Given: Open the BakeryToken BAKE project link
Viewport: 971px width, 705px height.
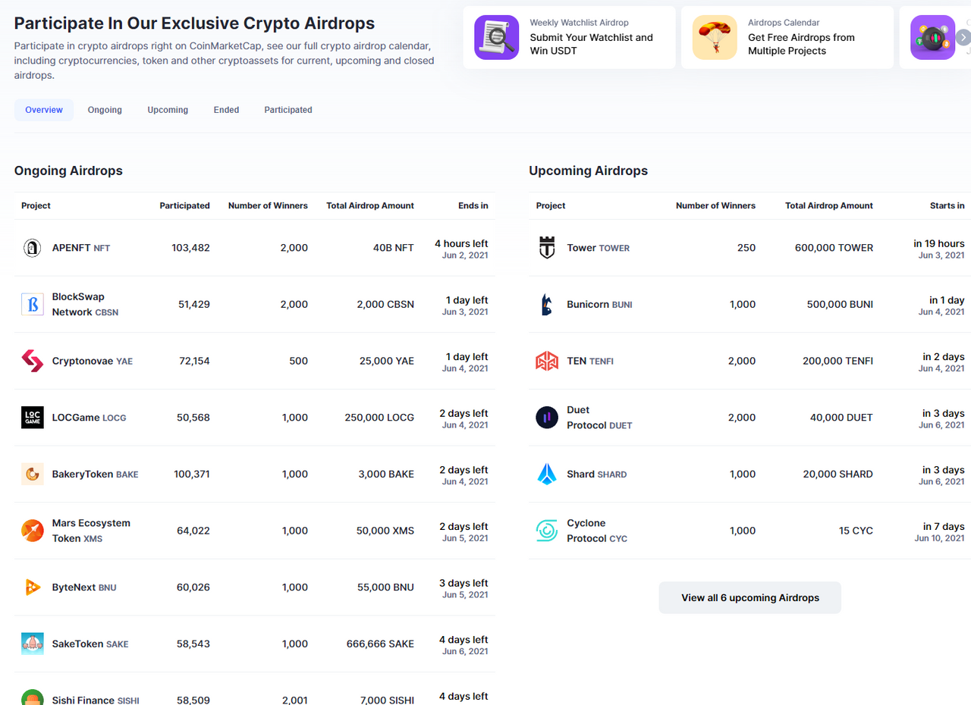Looking at the screenshot, I should [96, 474].
